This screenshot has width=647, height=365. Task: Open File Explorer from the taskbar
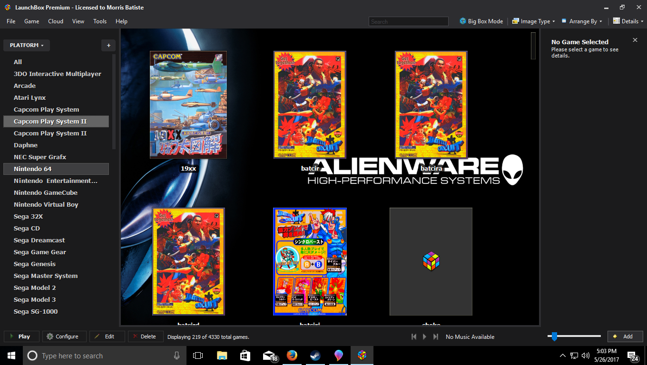point(222,355)
